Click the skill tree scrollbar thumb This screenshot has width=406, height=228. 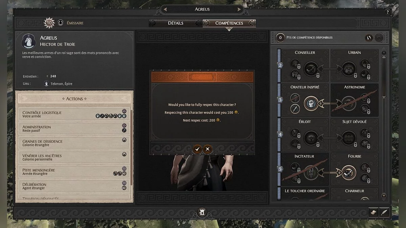[x=383, y=77]
